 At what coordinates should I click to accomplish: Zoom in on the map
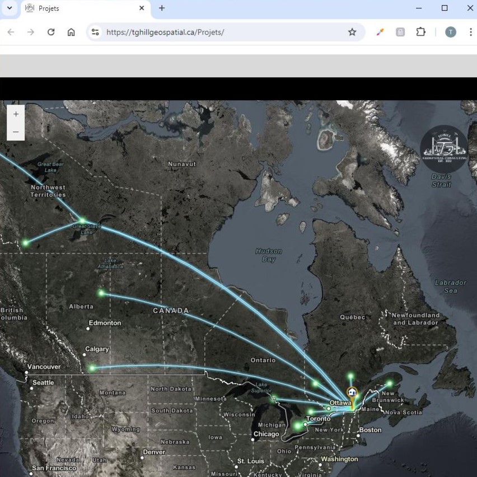coord(16,114)
